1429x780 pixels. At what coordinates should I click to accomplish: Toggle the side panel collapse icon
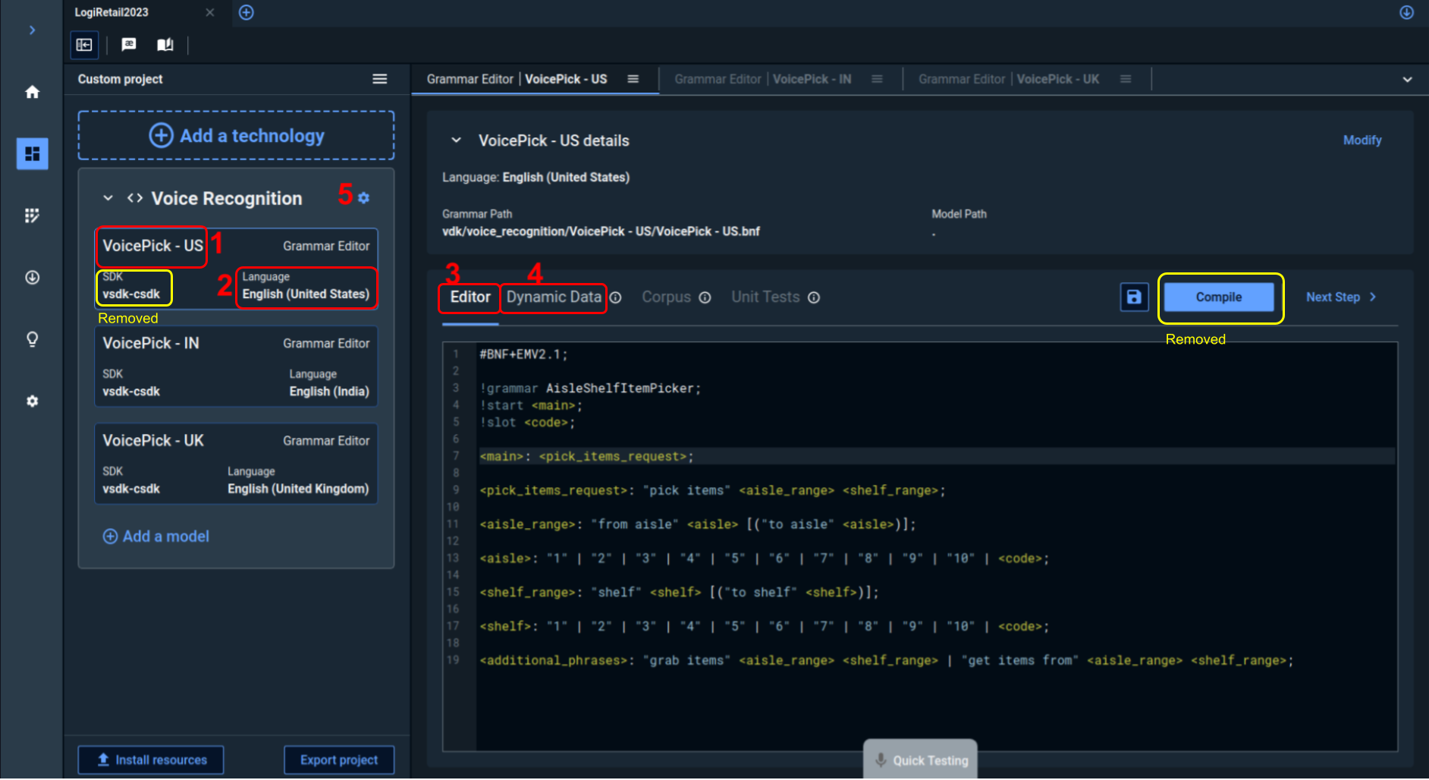tap(84, 45)
